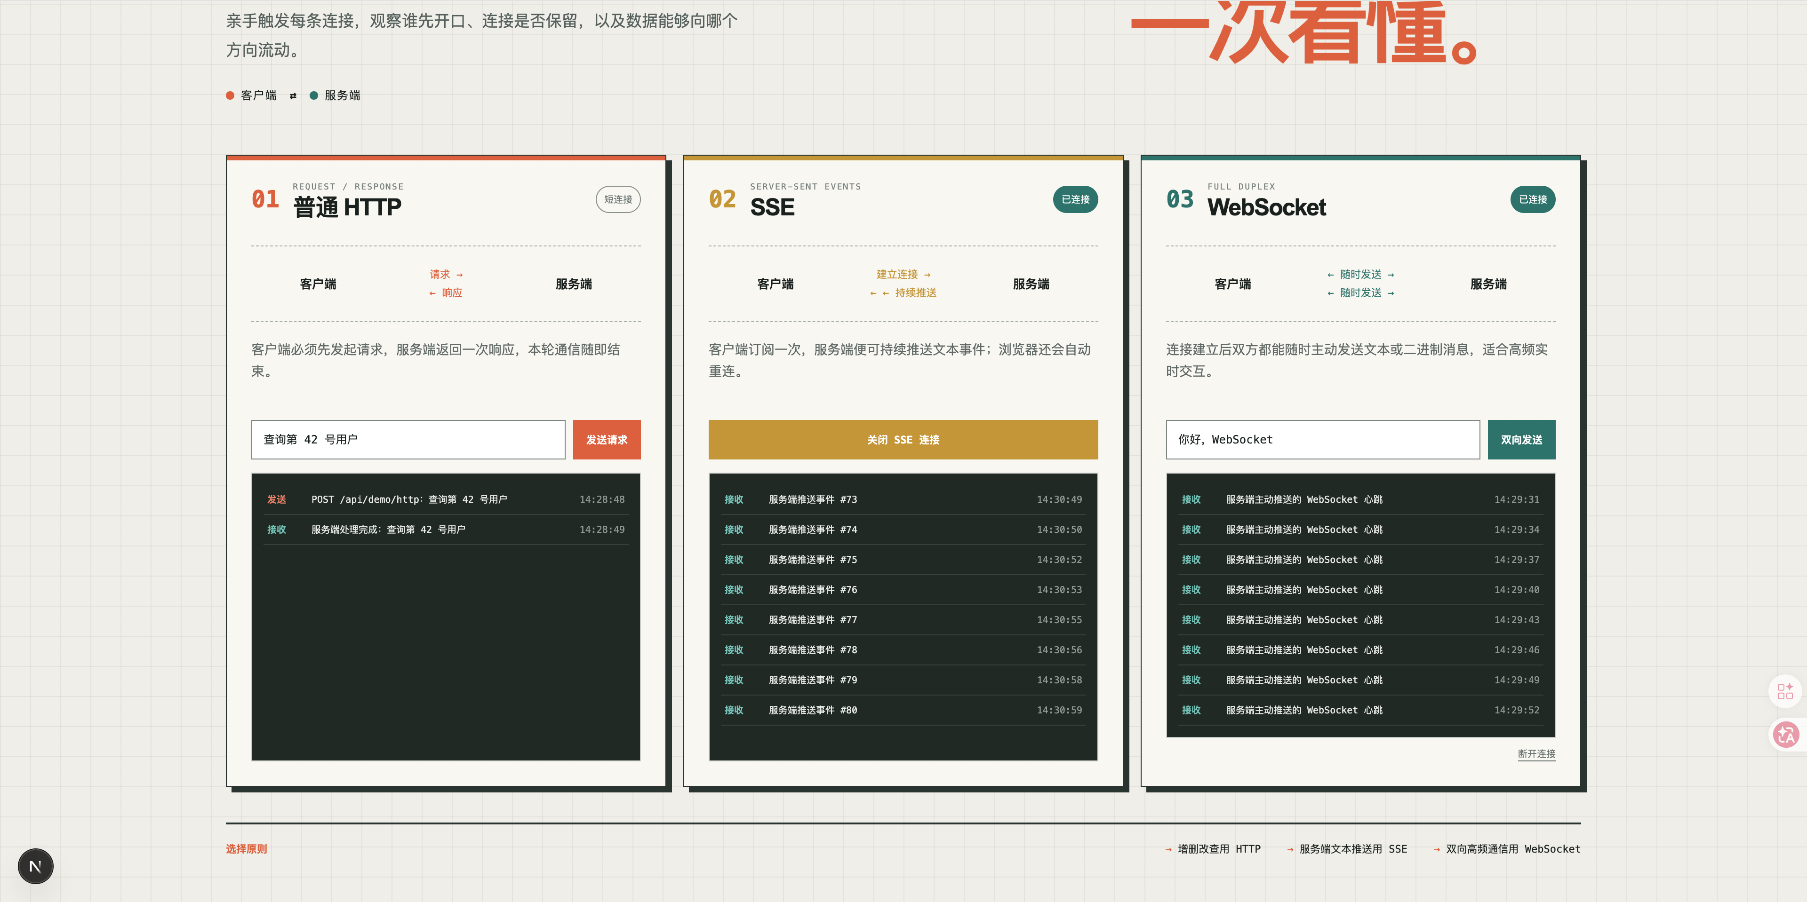Click the 双向发送 button

[1521, 439]
